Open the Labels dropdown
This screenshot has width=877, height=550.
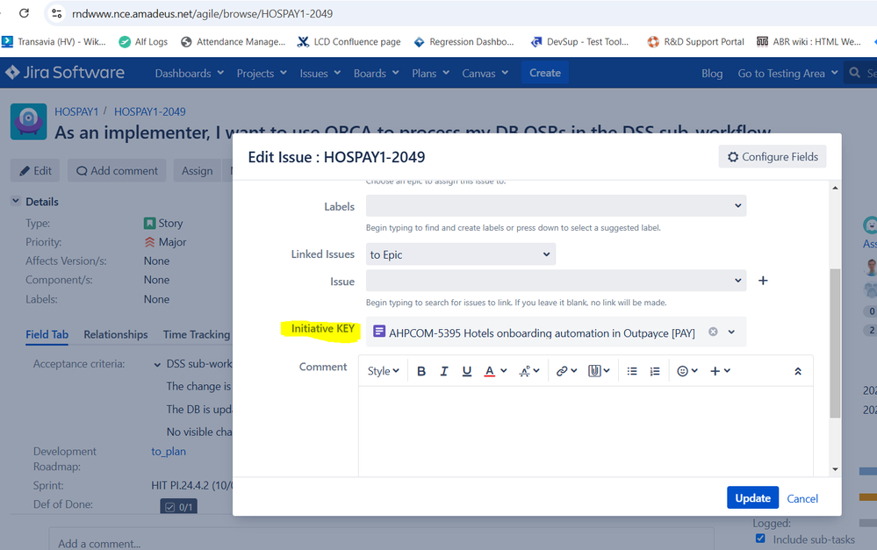click(556, 205)
